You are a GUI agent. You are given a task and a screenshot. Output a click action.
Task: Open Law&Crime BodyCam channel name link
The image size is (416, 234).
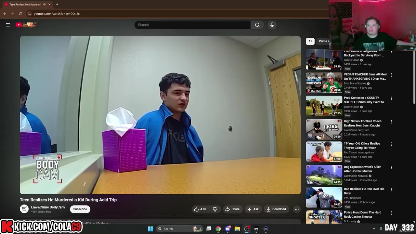pyautogui.click(x=48, y=207)
